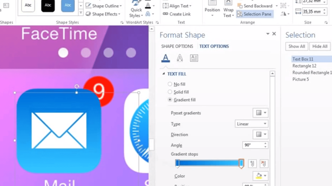Open Format Shape pane options arrow

[x=268, y=34]
